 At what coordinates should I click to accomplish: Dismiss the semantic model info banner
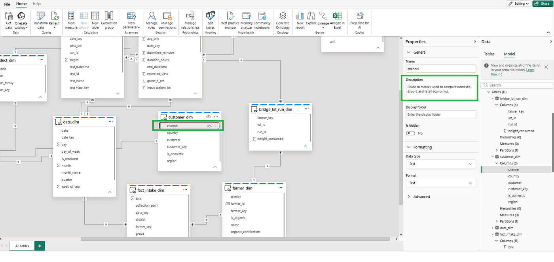pos(546,67)
